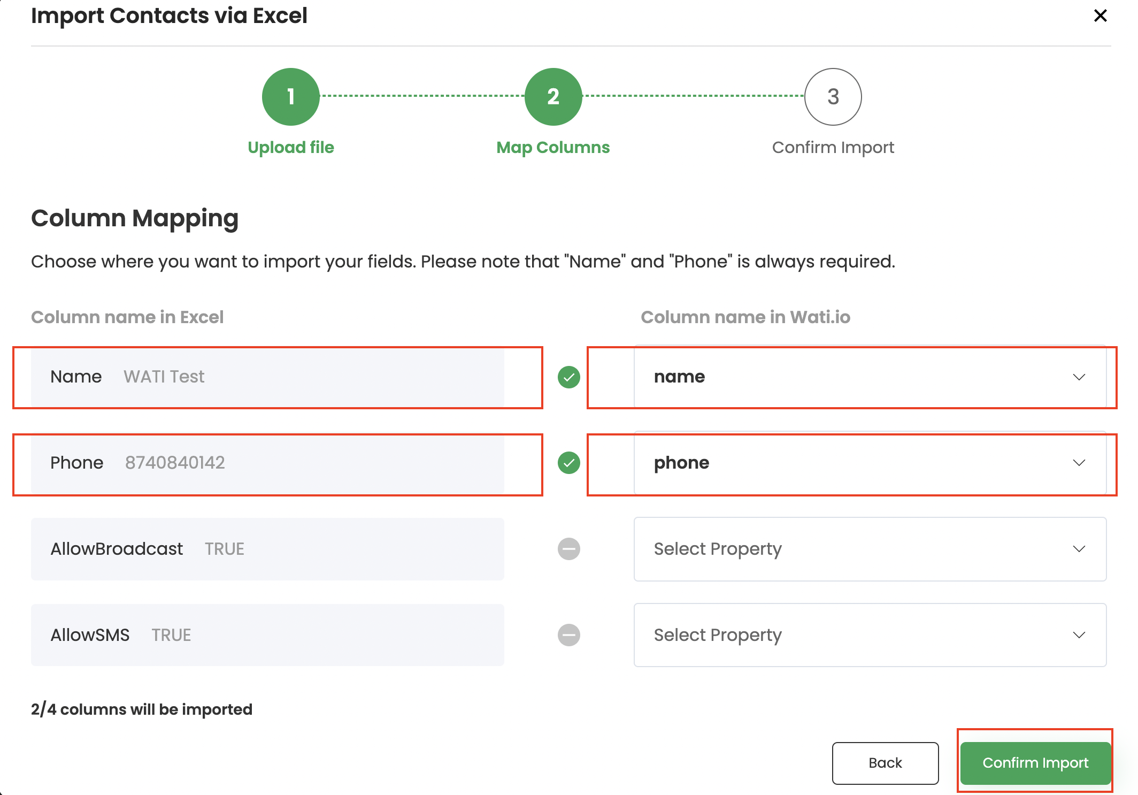The height and width of the screenshot is (795, 1138).
Task: Close the Import Contacts dialog
Action: click(x=1100, y=16)
